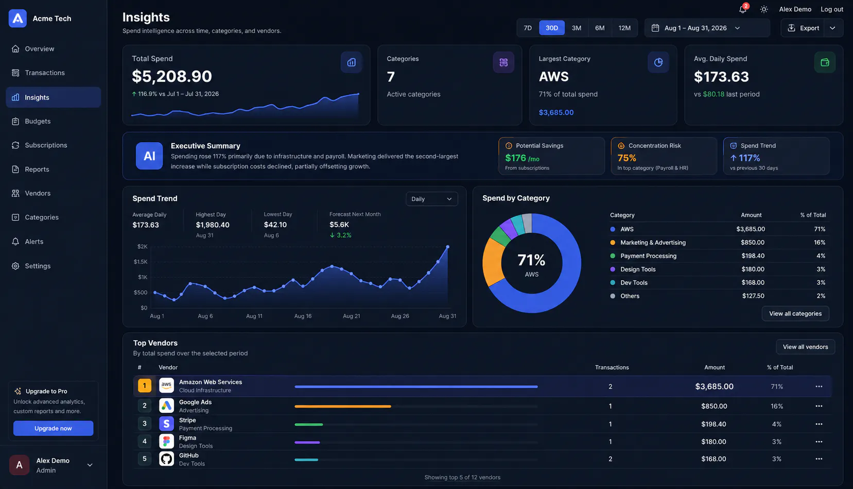Image resolution: width=853 pixels, height=489 pixels.
Task: Go to Overview in sidebar
Action: point(53,49)
